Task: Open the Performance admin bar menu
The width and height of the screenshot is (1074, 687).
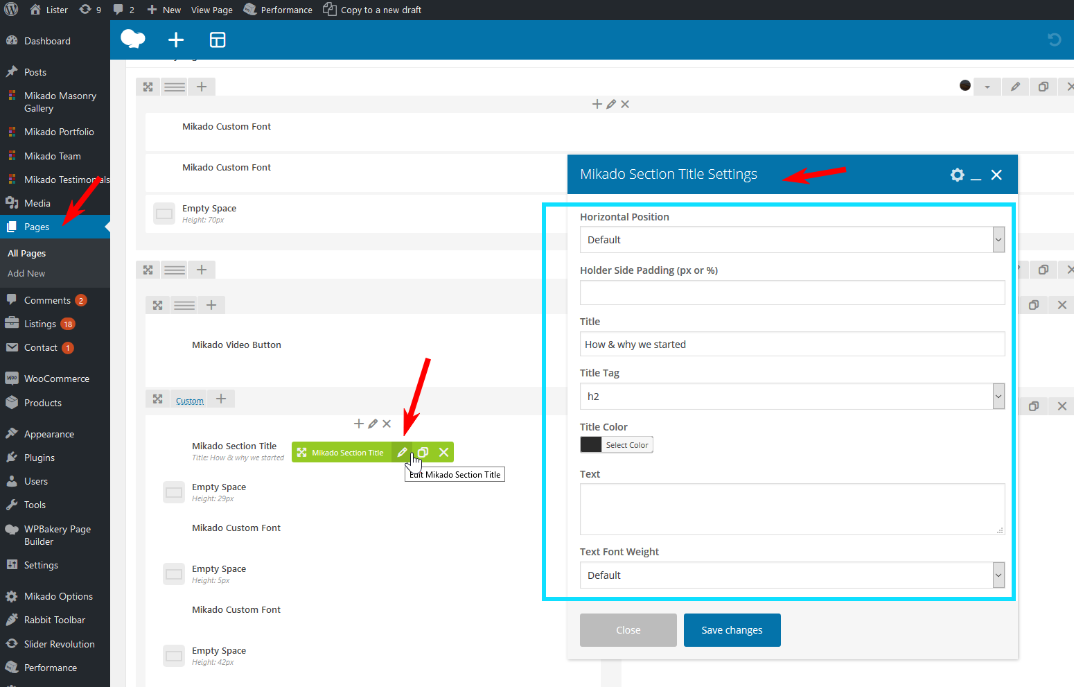Action: coord(278,10)
